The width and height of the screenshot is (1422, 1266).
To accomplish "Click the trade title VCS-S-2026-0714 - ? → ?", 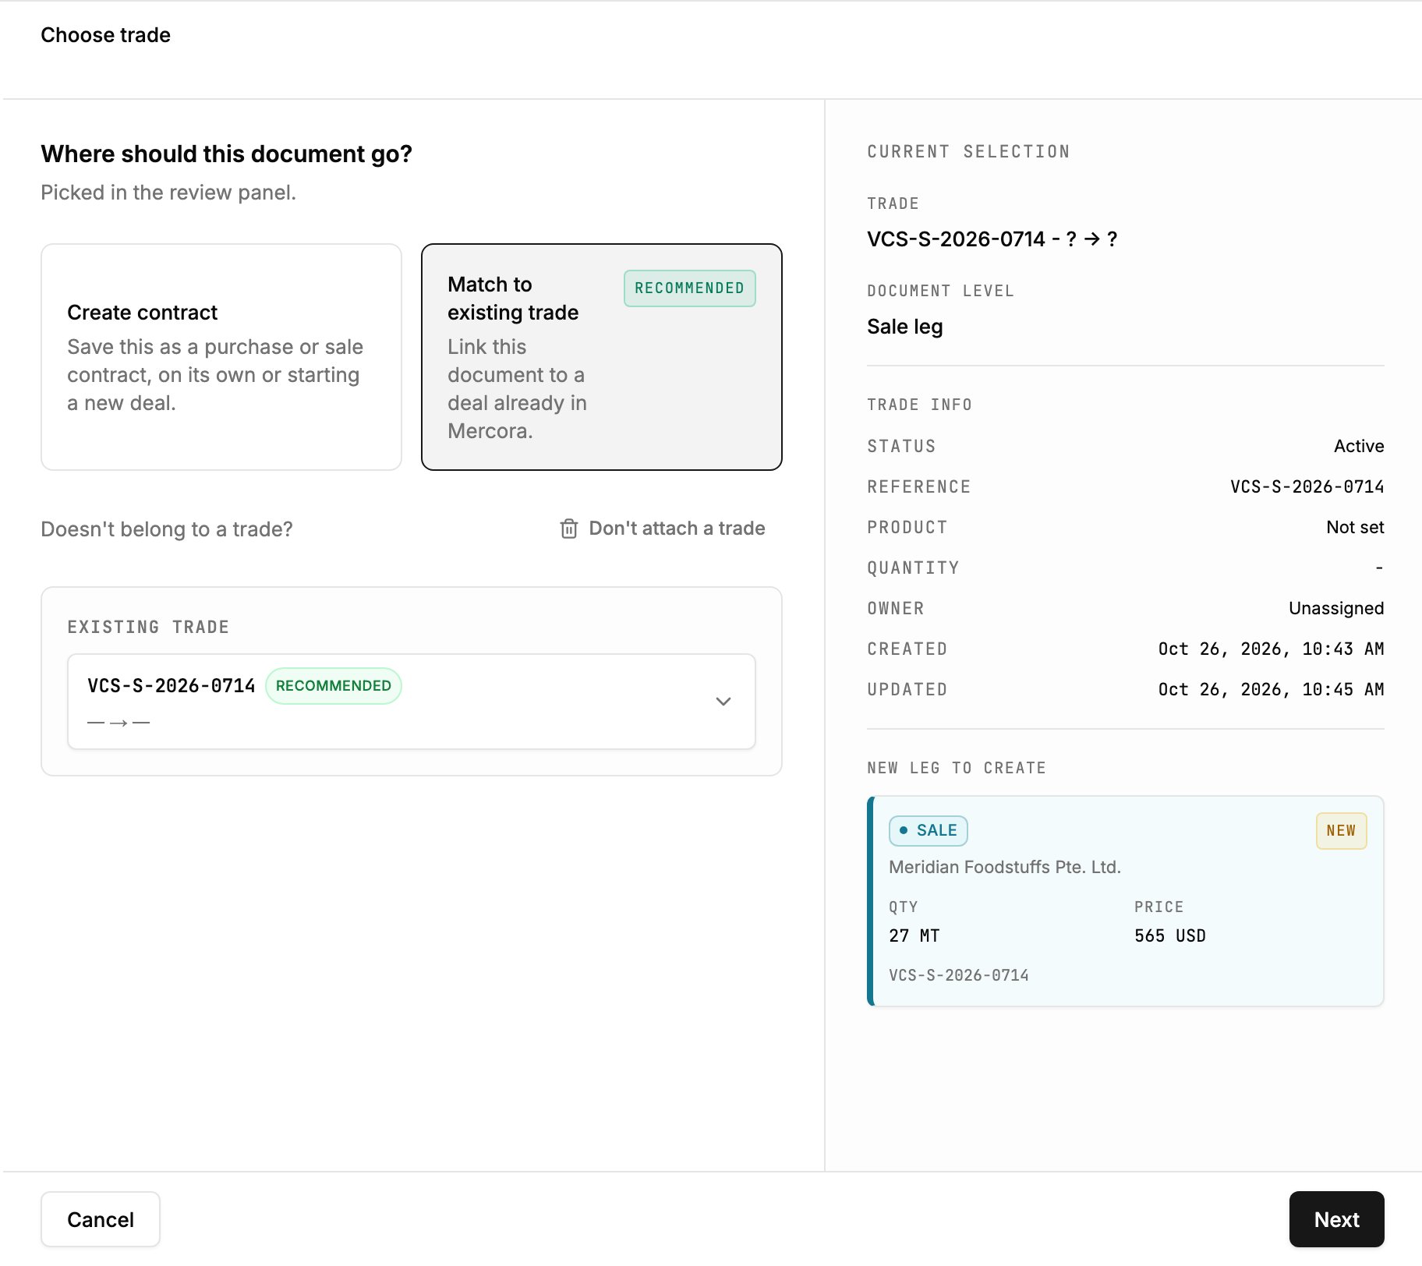I will 992,239.
